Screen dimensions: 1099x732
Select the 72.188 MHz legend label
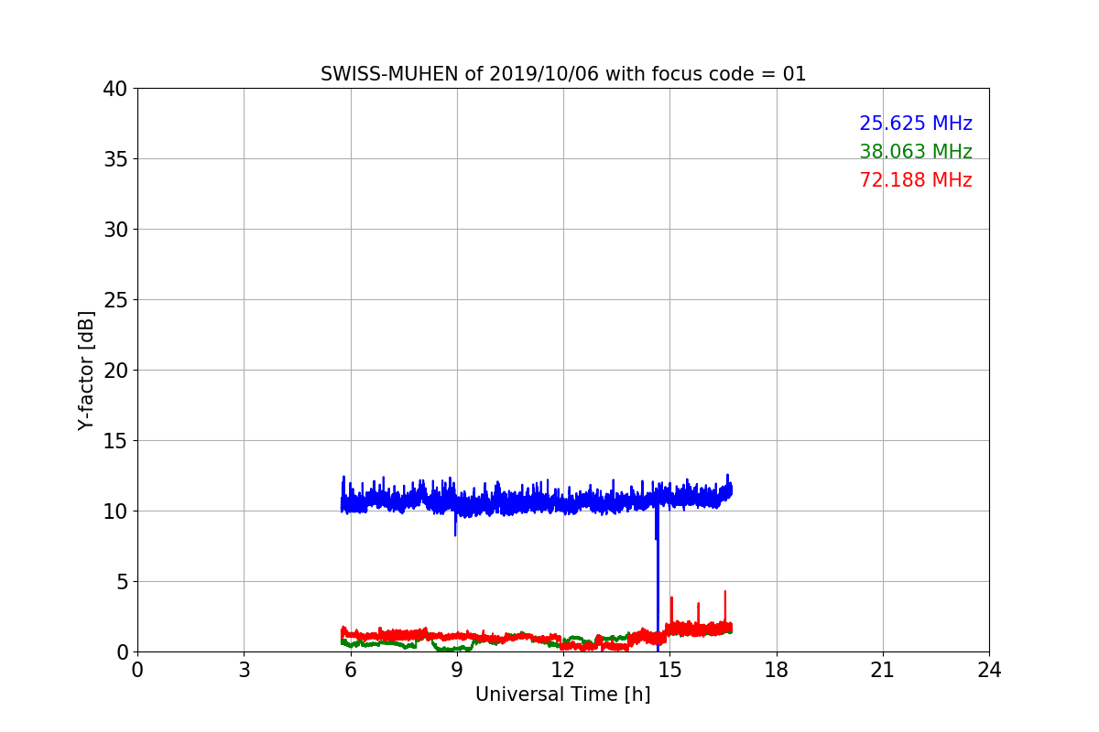(x=916, y=180)
